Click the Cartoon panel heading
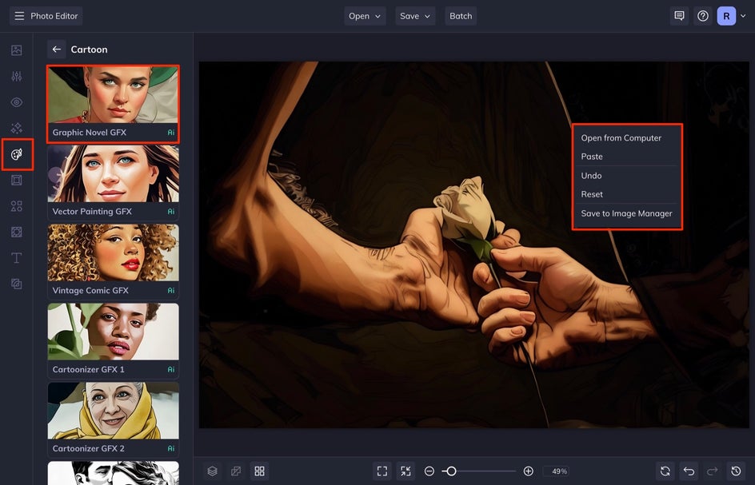Image resolution: width=755 pixels, height=485 pixels. pyautogui.click(x=89, y=50)
